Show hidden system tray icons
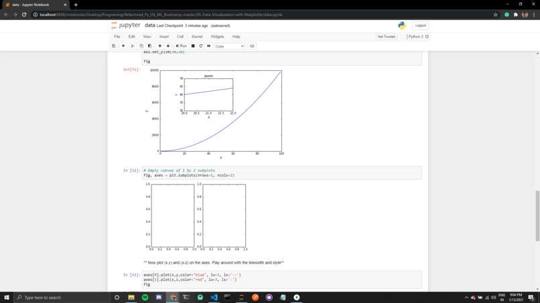Image resolution: width=540 pixels, height=303 pixels. pos(466,298)
